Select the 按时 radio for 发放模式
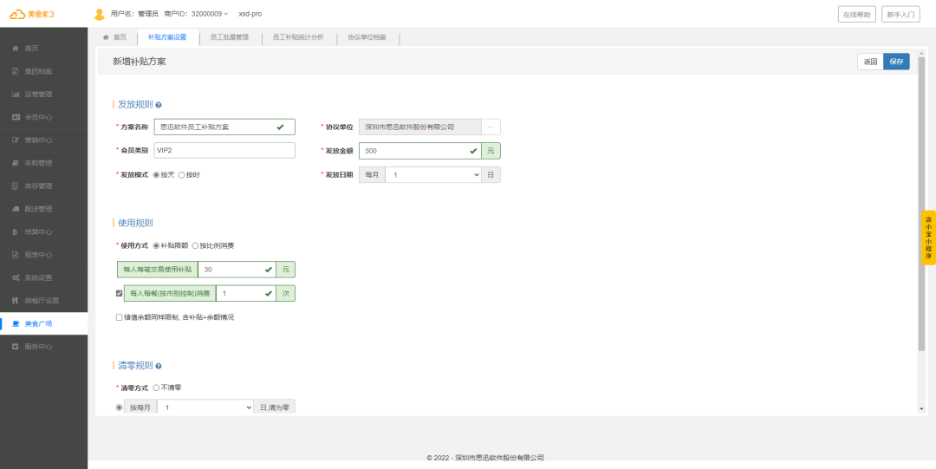 182,174
